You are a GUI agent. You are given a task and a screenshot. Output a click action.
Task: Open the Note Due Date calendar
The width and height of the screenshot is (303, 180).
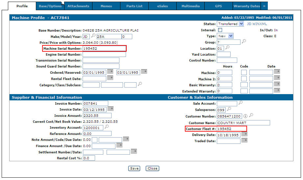[x=126, y=139]
